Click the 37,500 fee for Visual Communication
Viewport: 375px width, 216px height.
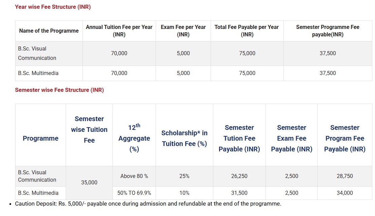pos(327,53)
